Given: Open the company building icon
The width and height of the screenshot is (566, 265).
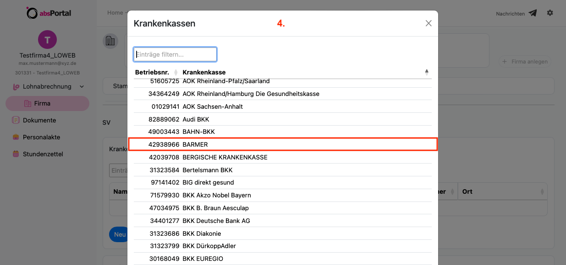Looking at the screenshot, I should click(x=110, y=41).
